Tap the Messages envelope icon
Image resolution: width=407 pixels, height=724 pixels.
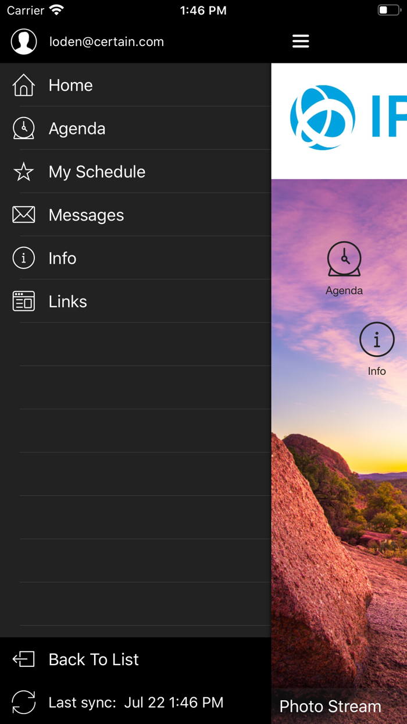pos(24,215)
